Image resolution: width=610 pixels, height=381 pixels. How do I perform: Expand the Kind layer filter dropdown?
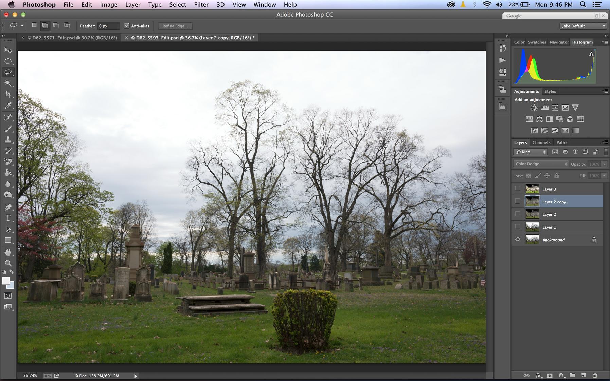click(530, 152)
